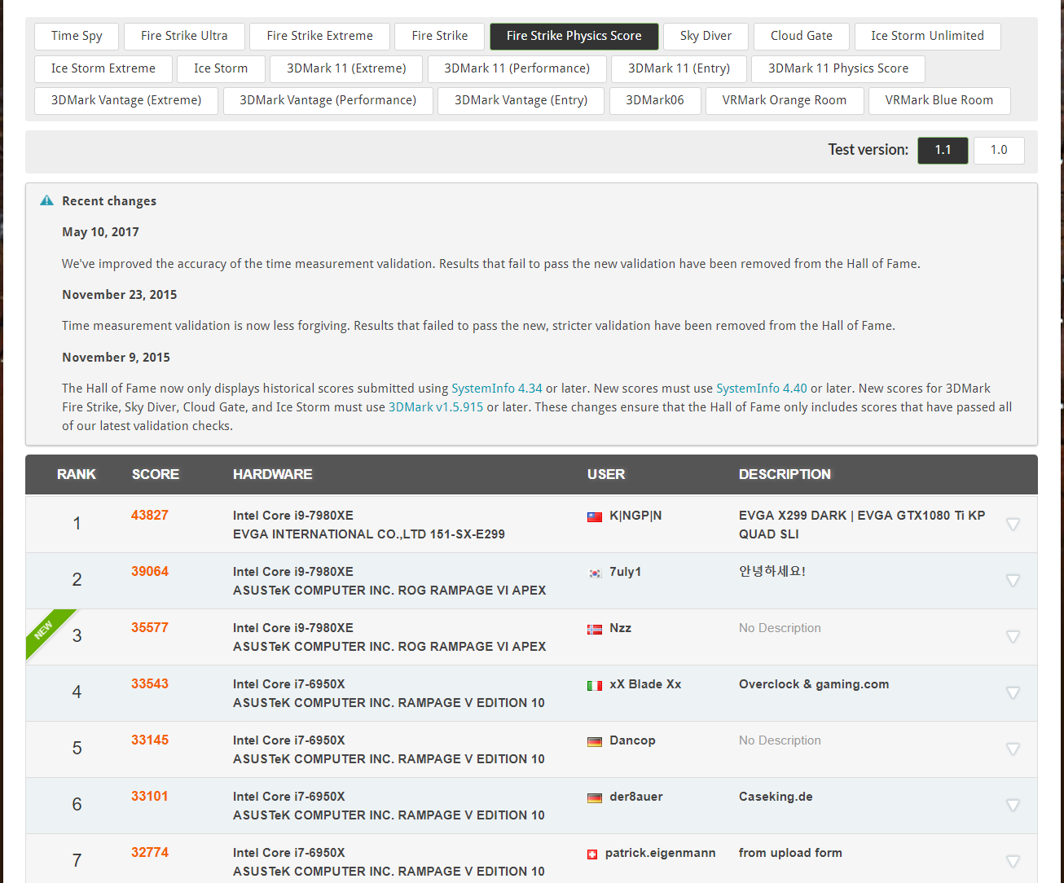Click the USER column header
Screen dimensions: 1064x883
click(x=606, y=474)
